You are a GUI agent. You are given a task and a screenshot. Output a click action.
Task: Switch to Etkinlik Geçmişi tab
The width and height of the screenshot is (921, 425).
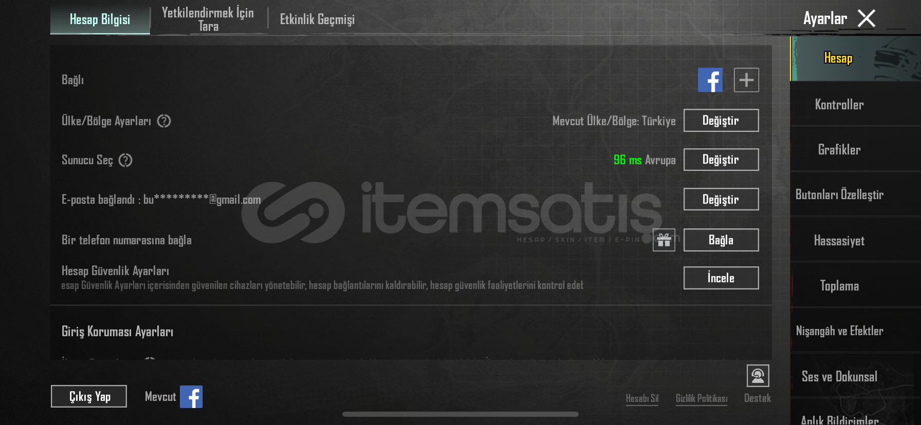point(317,20)
